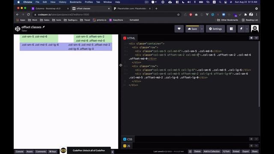274x154 pixels.
Task: Open the Comments panel
Action: 41,151
